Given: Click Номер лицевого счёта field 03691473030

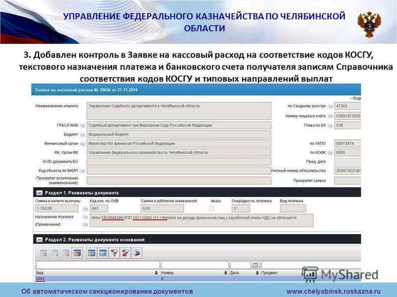Looking at the screenshot, I should (x=348, y=116).
